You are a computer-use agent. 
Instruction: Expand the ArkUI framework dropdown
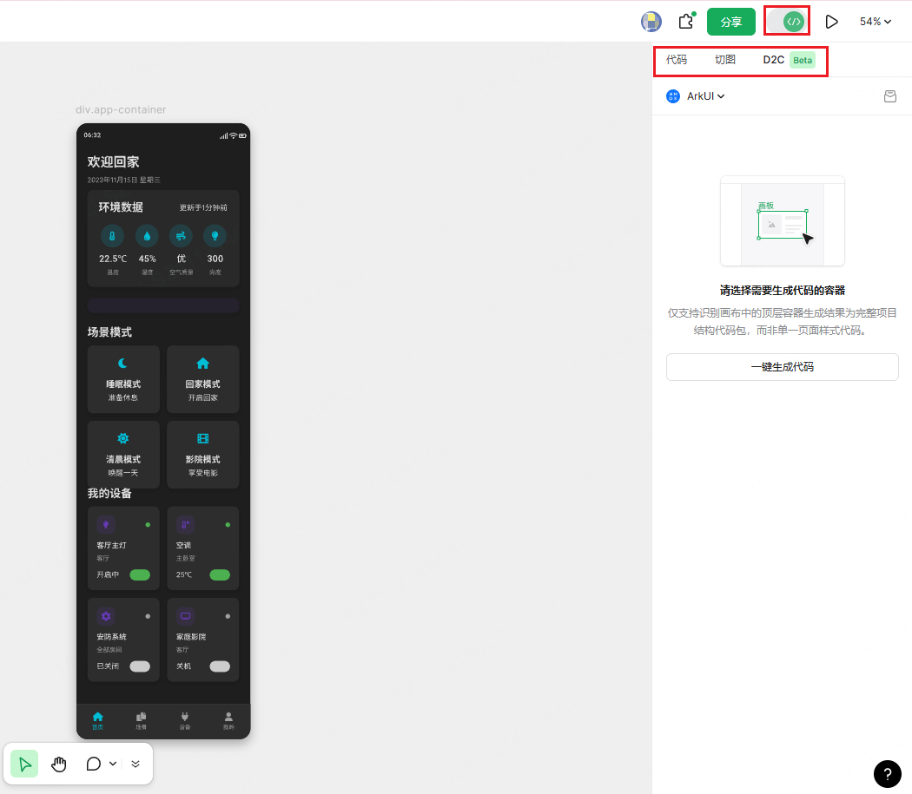704,96
